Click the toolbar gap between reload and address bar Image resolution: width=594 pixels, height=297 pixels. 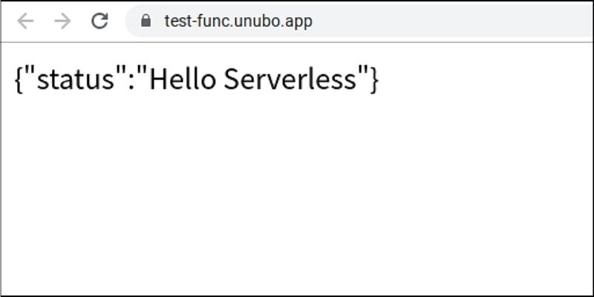click(117, 21)
